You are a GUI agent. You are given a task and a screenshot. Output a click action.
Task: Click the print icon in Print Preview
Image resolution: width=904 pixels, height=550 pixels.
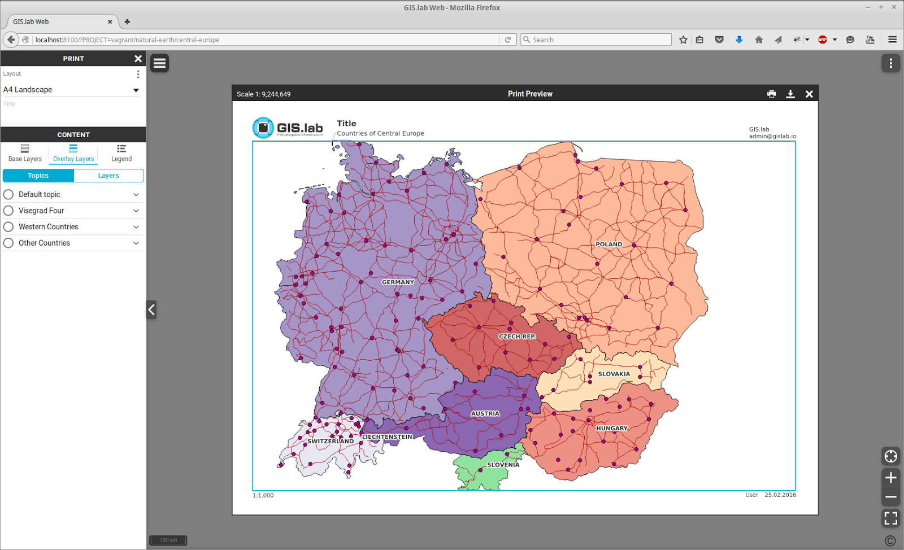tap(772, 93)
